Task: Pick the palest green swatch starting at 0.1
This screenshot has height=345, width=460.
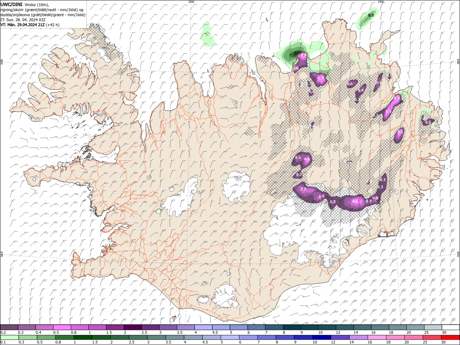Action: point(9,337)
